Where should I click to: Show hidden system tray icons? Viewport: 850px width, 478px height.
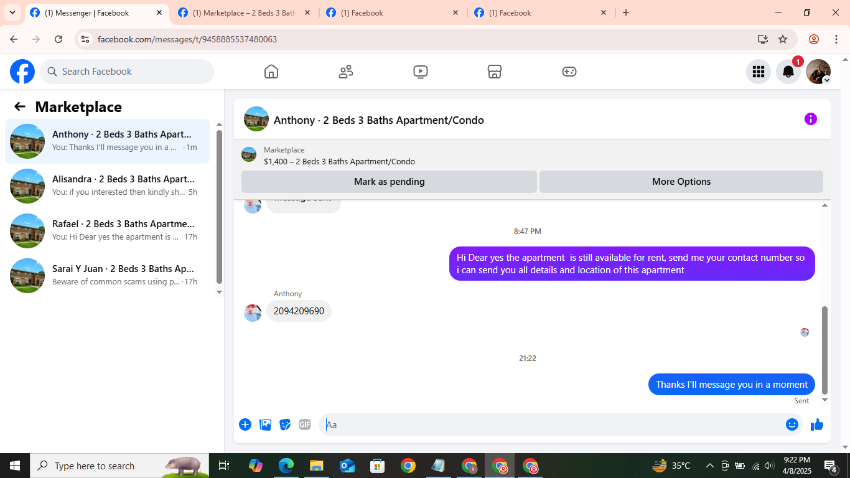tap(709, 466)
